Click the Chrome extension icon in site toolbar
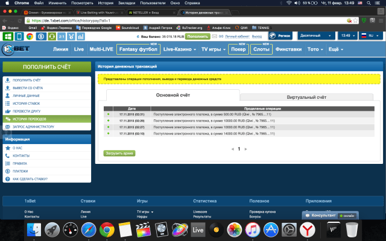 click(x=30, y=36)
